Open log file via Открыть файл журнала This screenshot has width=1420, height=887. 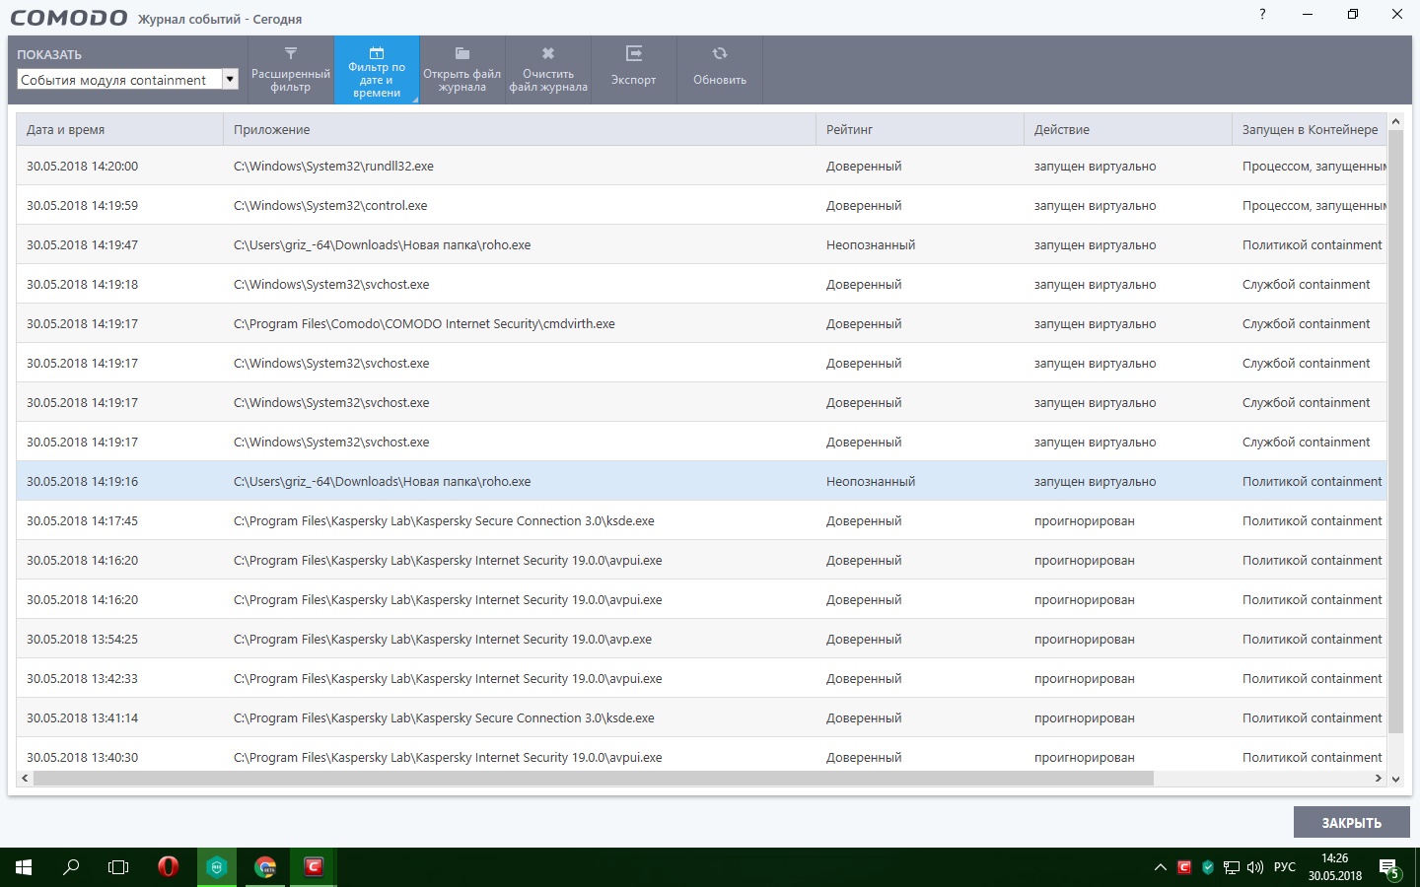(461, 69)
